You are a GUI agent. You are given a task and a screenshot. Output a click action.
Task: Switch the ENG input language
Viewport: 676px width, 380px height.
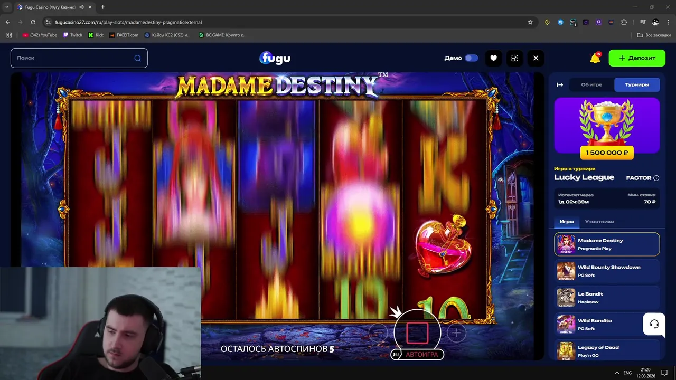[x=627, y=373]
